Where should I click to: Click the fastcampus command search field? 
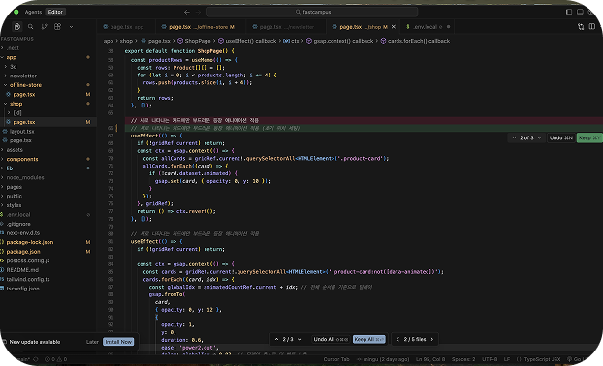312,12
